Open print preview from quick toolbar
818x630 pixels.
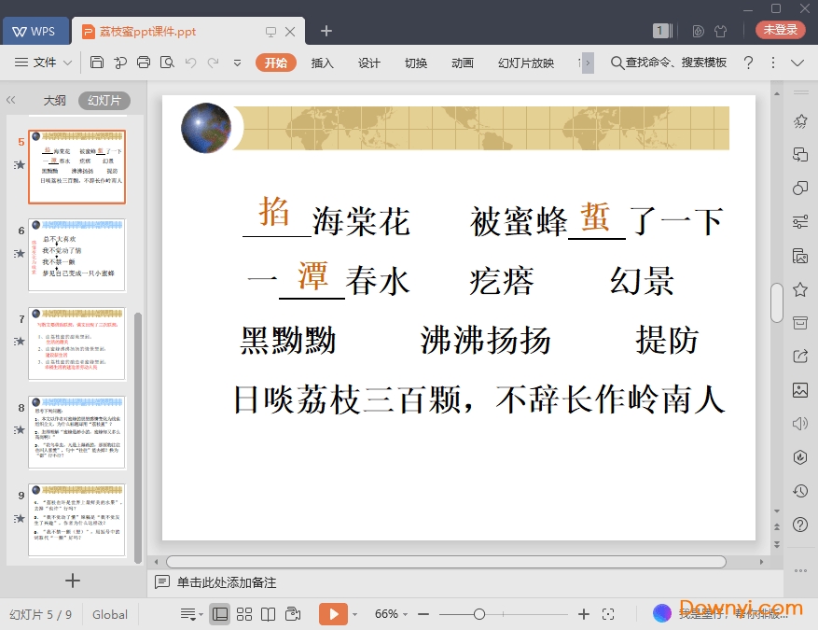pyautogui.click(x=167, y=63)
